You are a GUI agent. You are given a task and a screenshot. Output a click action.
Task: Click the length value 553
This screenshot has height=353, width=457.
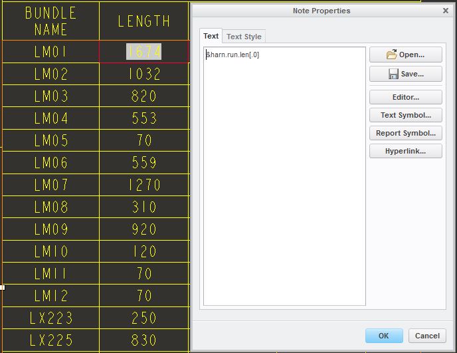144,118
